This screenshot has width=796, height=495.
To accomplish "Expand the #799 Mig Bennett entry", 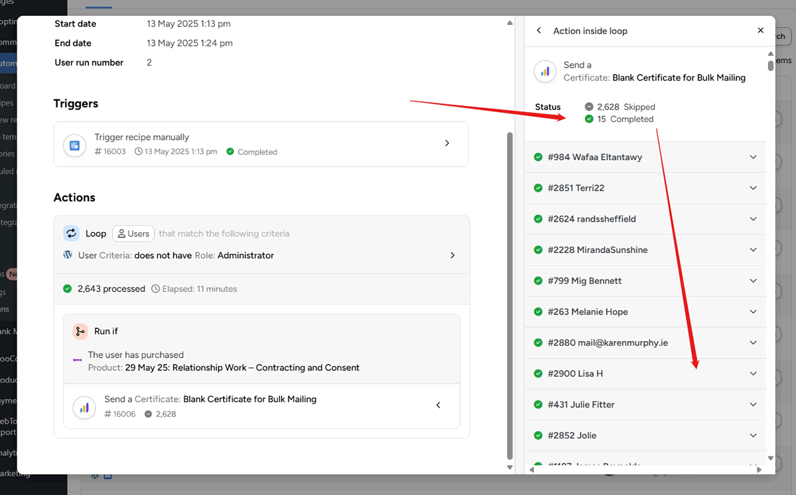I will pyautogui.click(x=753, y=281).
